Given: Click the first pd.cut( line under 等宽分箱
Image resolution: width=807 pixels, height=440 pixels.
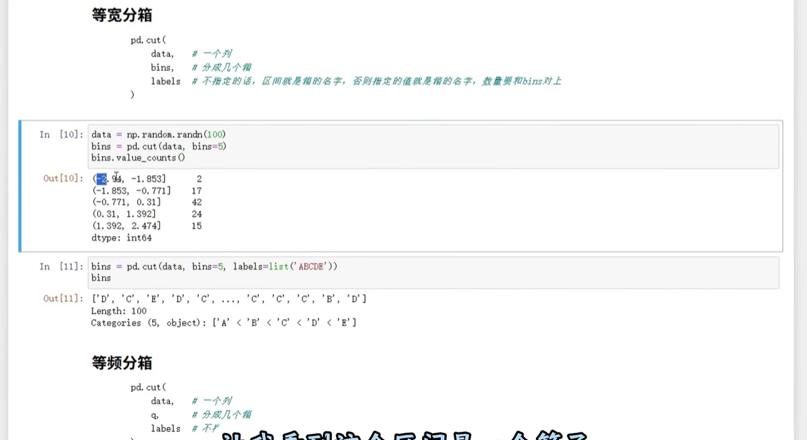Looking at the screenshot, I should (x=148, y=40).
